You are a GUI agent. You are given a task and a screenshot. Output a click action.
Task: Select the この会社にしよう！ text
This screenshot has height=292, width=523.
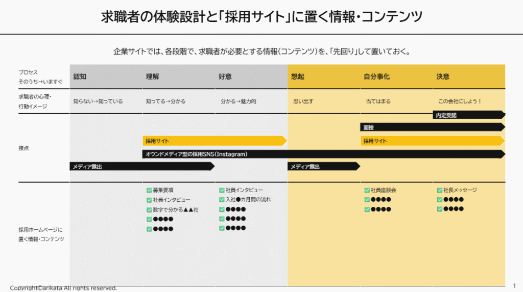[460, 101]
